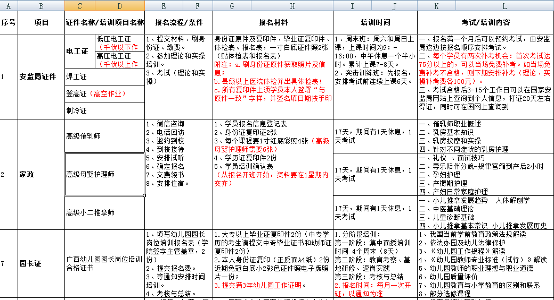This screenshot has height=300, width=554.
Task: Click the cell starting 身份证原件及复印件
Action: [273, 77]
